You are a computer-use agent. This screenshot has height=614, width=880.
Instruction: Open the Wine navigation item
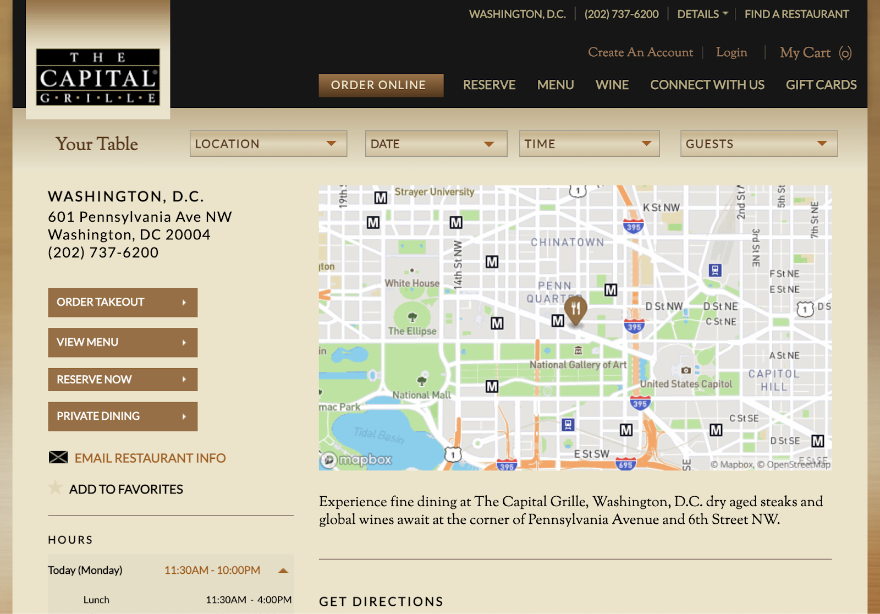tap(612, 85)
